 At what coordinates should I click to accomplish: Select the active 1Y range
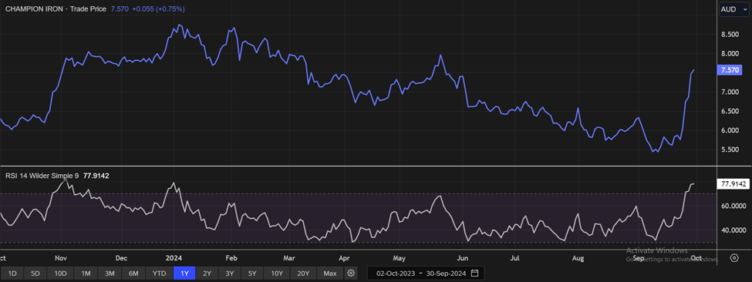pos(184,274)
